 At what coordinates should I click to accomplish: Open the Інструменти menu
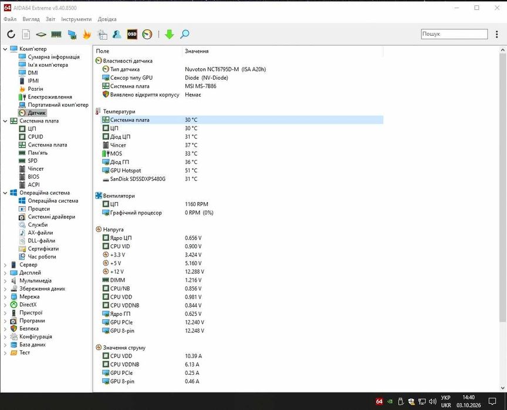pos(76,19)
